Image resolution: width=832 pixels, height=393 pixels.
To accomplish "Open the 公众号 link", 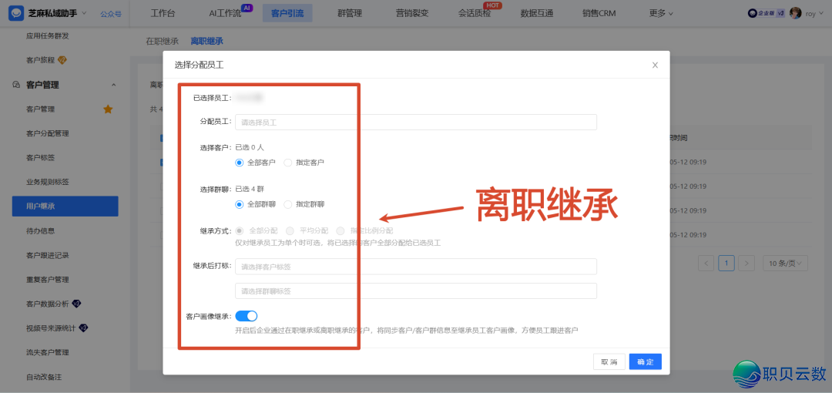I will 111,14.
